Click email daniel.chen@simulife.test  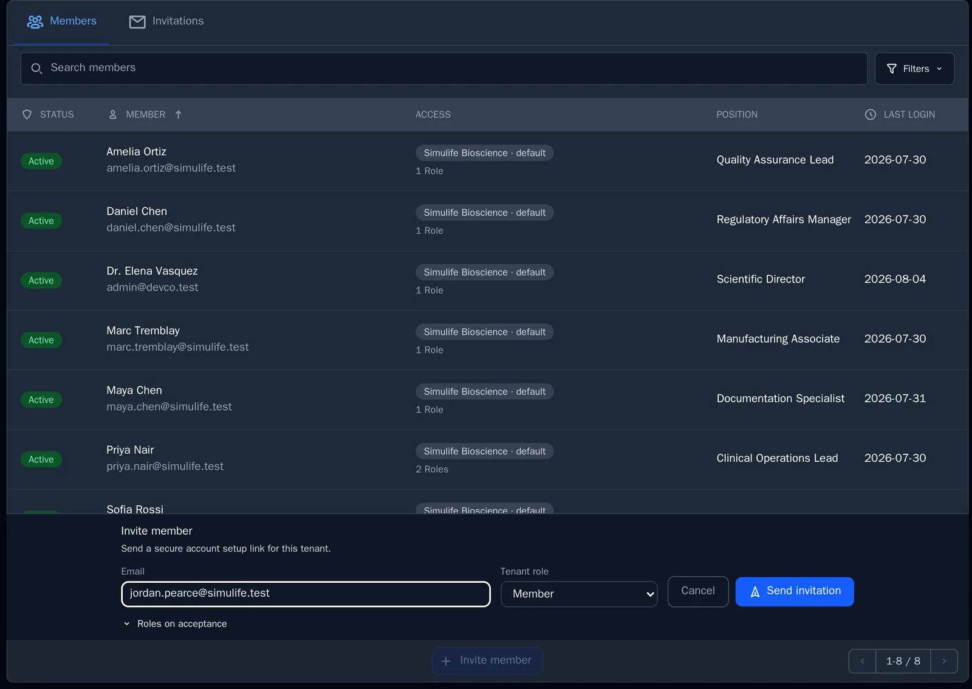tap(171, 227)
